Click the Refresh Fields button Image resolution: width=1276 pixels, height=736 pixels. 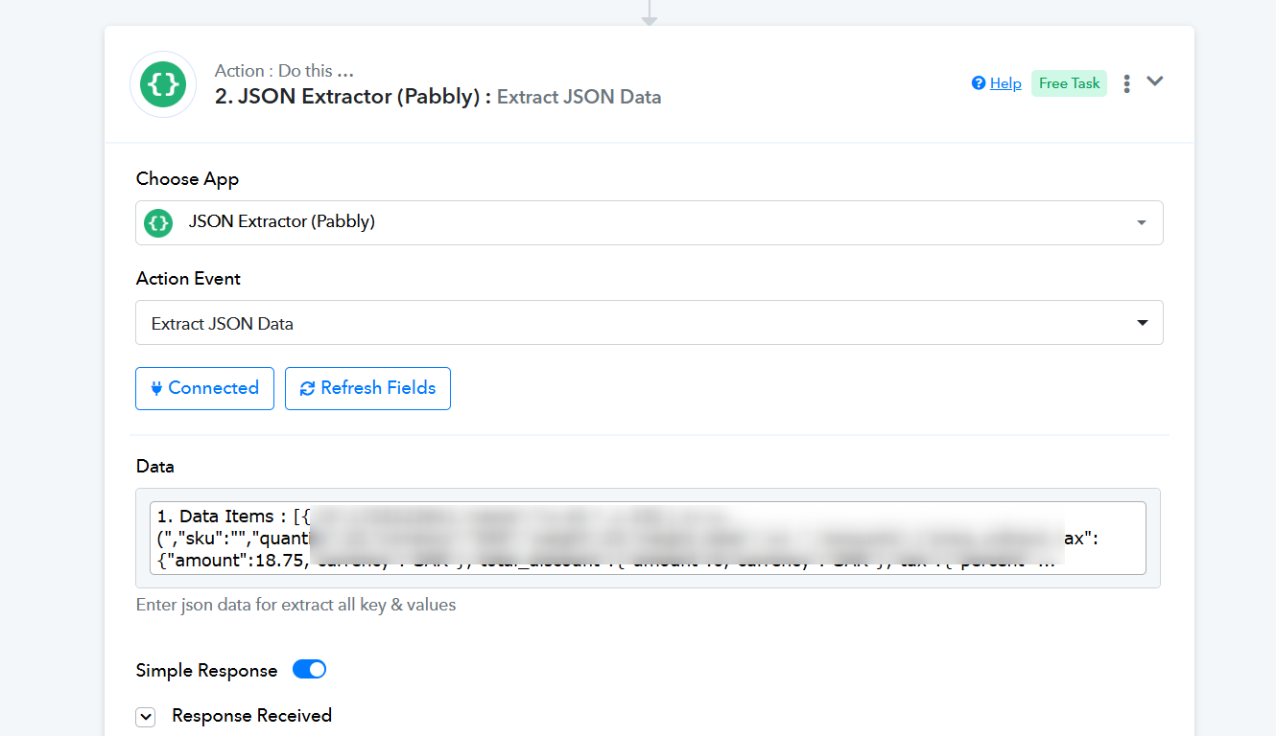367,388
